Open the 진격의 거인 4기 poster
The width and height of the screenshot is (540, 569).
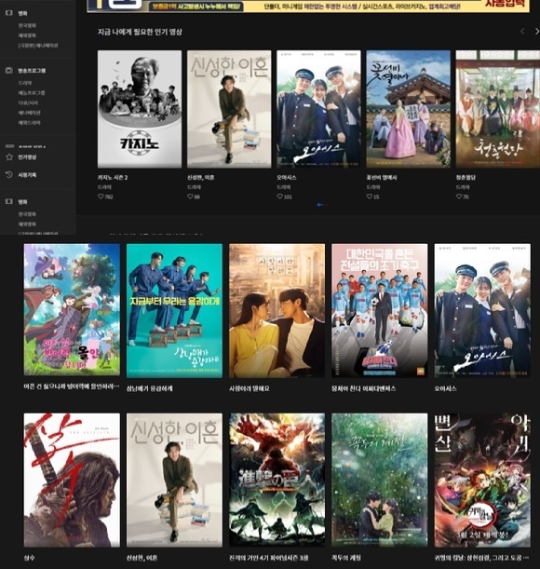pyautogui.click(x=277, y=480)
